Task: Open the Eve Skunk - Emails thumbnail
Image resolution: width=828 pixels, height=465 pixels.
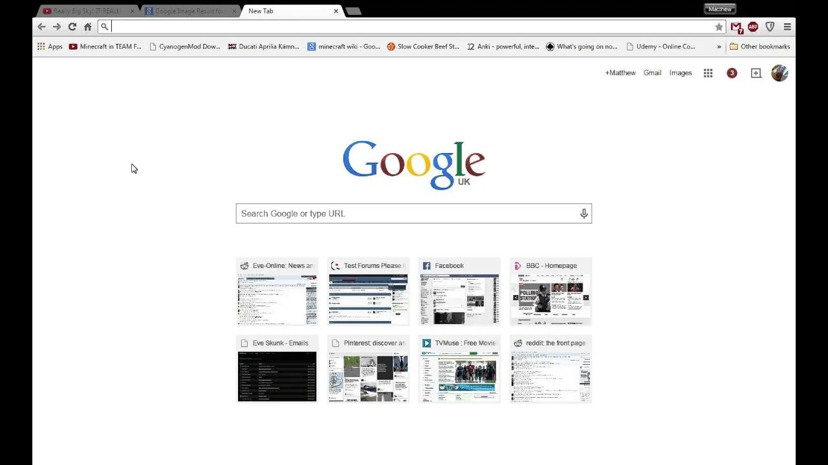Action: (277, 369)
